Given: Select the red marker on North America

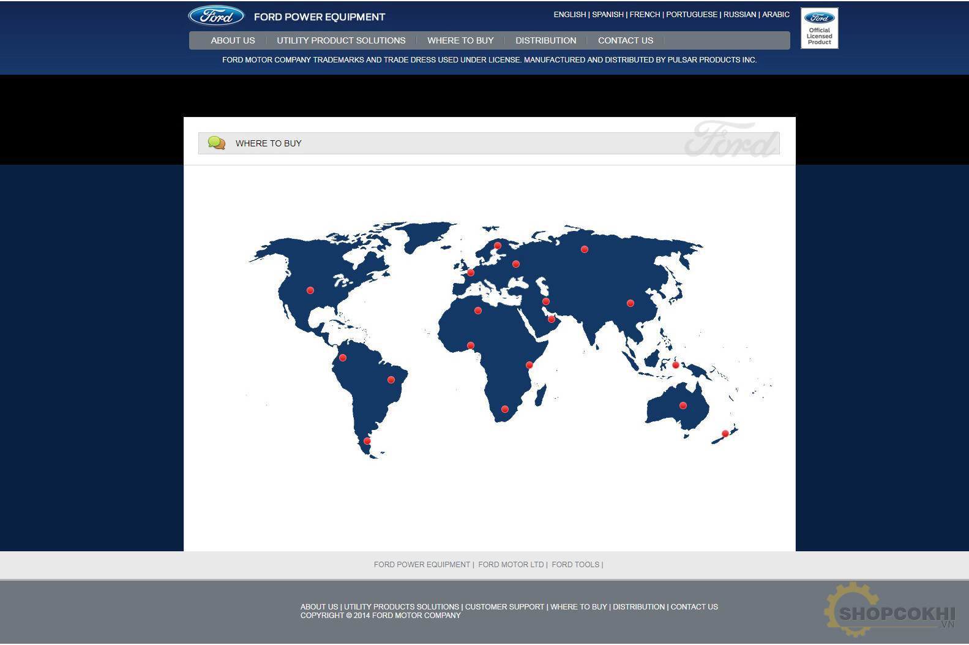Looking at the screenshot, I should [x=310, y=290].
